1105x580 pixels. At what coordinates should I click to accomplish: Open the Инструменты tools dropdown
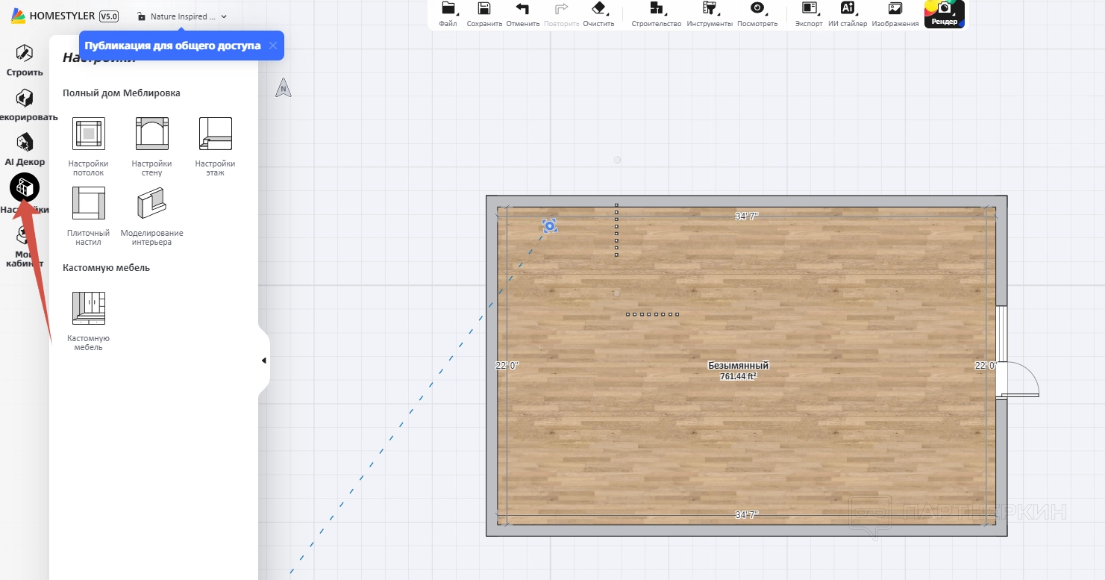(710, 9)
